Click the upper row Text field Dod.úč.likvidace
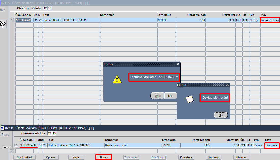This screenshot has width=280, height=160. (71, 20)
